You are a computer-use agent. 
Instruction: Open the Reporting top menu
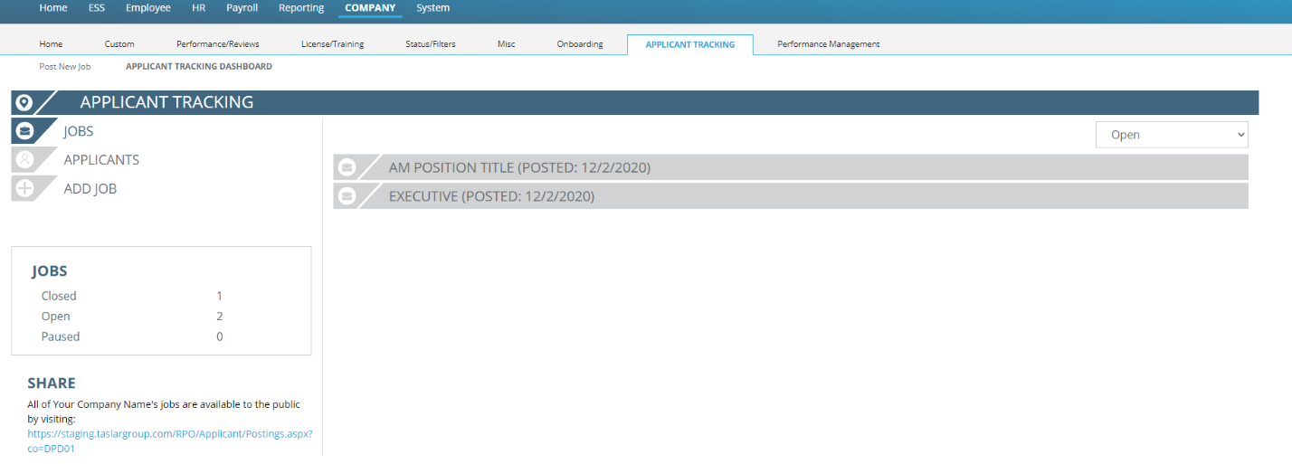point(301,8)
